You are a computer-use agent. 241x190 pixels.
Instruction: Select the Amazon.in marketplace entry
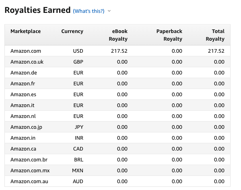23,138
